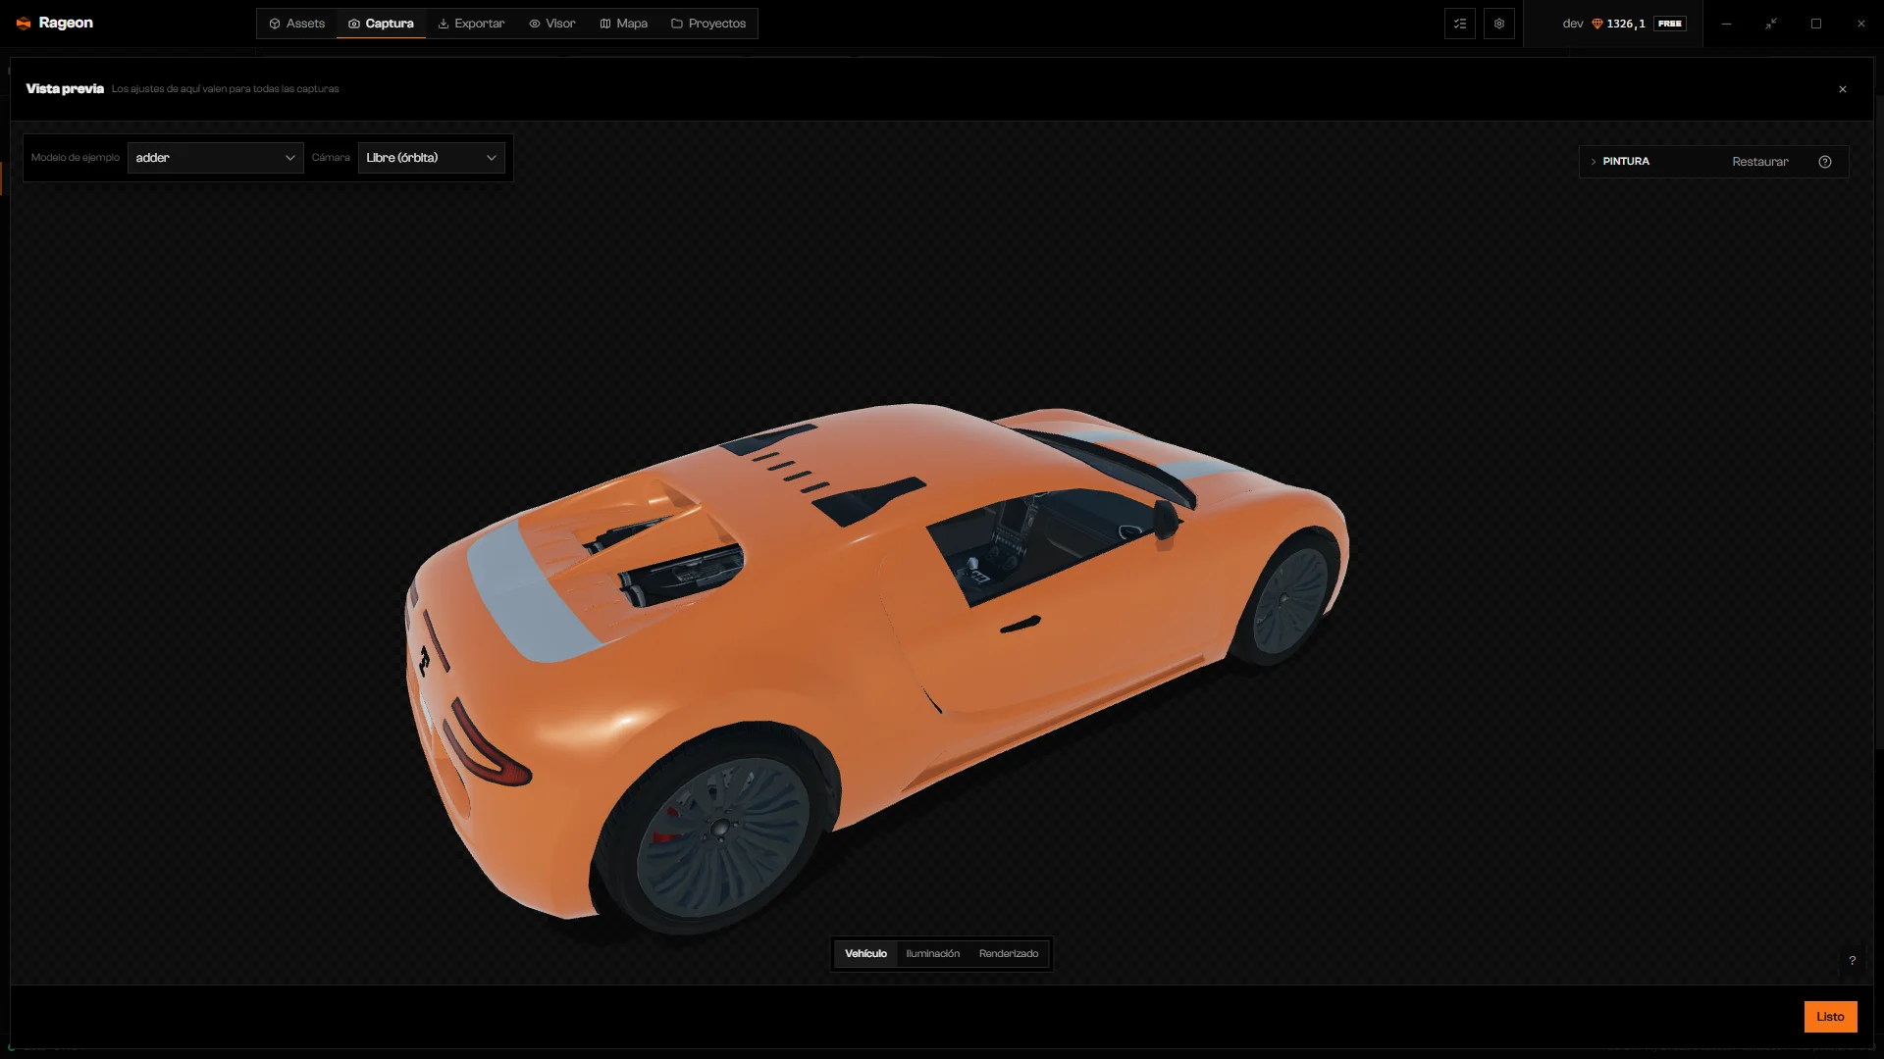The width and height of the screenshot is (1884, 1059).
Task: Close the Vista previa panel
Action: [x=1843, y=89]
